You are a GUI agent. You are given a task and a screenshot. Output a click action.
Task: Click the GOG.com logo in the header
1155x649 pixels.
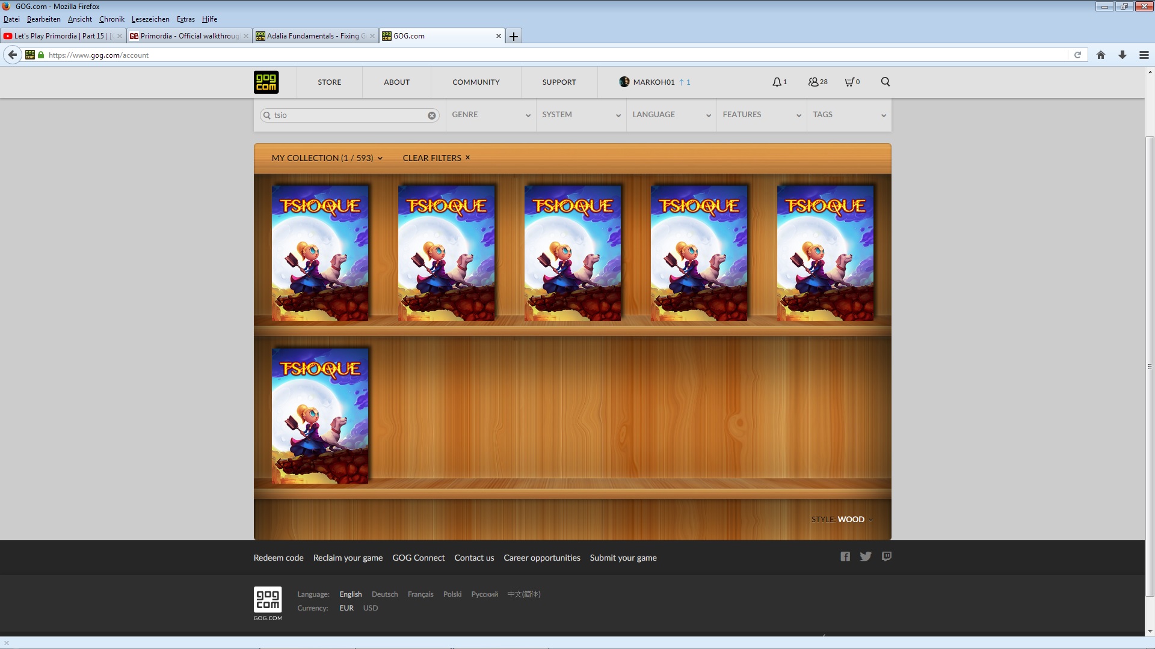coord(266,82)
